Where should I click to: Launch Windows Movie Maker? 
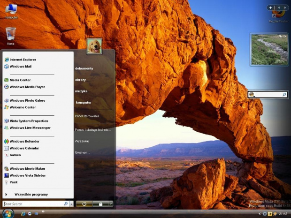click(24, 169)
